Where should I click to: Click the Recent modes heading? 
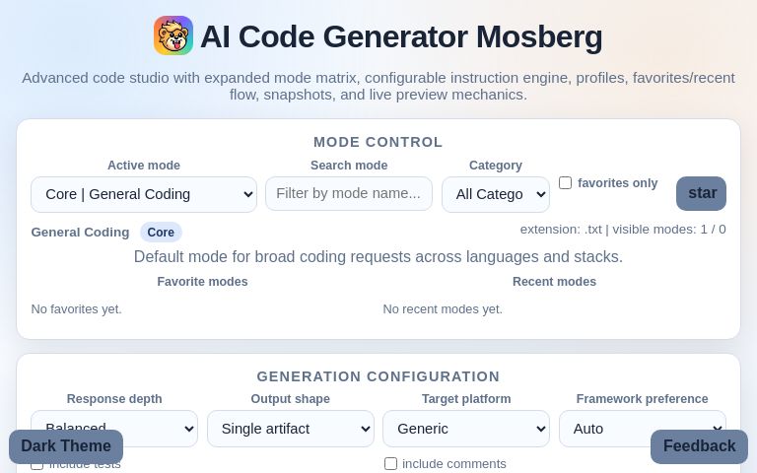[554, 282]
